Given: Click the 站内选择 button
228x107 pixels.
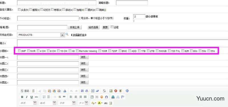Looking at the screenshot, I should [x=93, y=27].
